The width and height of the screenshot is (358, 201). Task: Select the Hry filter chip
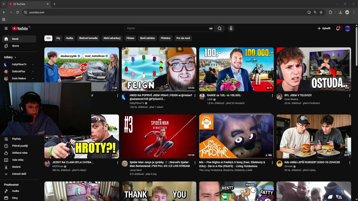[x=58, y=38]
